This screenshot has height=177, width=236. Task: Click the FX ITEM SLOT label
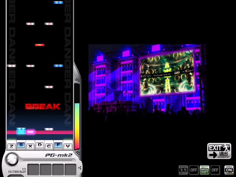[17, 172]
